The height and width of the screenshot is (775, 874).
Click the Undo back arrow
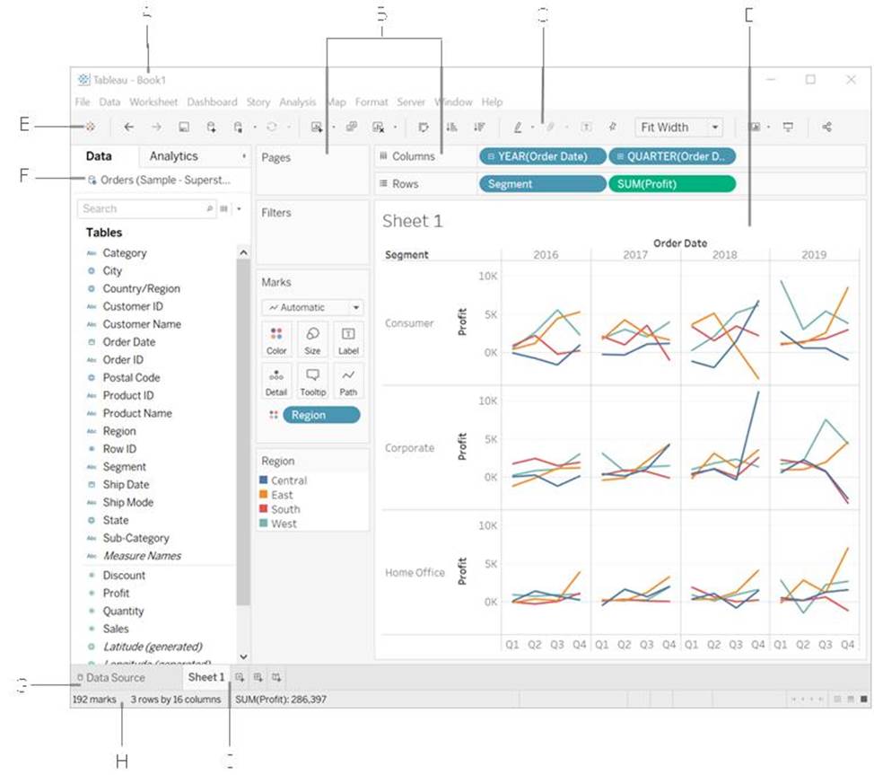(129, 128)
